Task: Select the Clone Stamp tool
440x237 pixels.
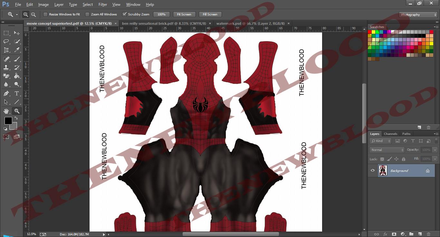Action: click(x=6, y=67)
